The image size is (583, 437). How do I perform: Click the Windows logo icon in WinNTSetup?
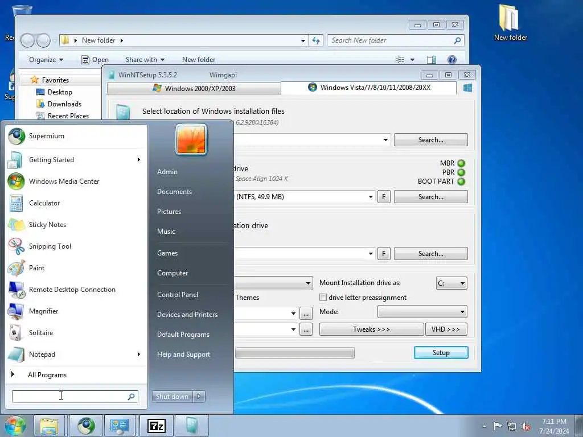coord(468,88)
